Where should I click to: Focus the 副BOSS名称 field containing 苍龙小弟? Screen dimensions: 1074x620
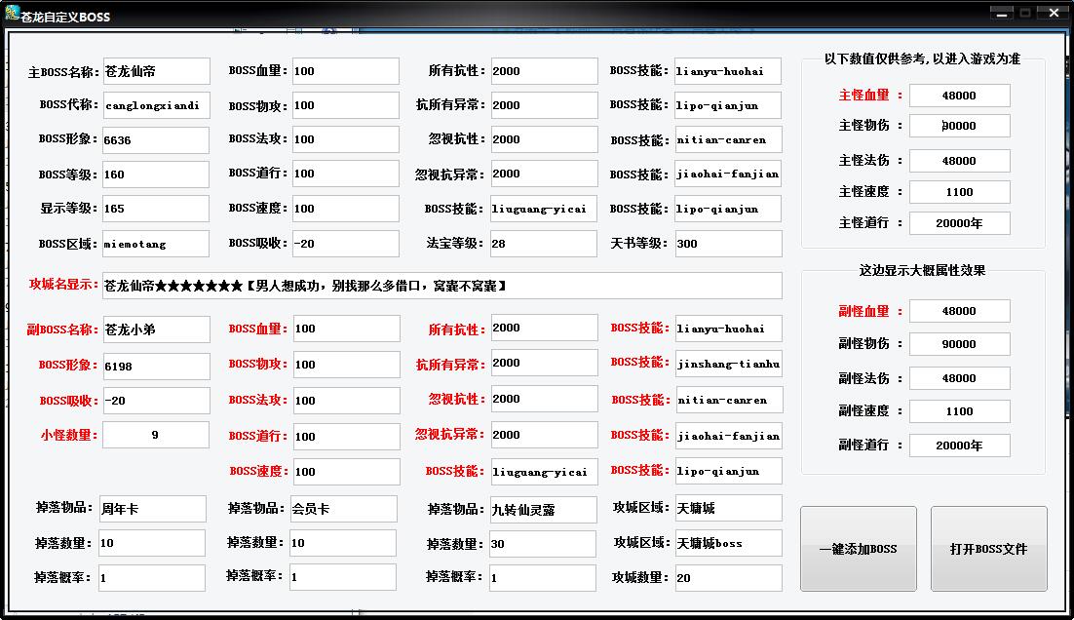[155, 329]
